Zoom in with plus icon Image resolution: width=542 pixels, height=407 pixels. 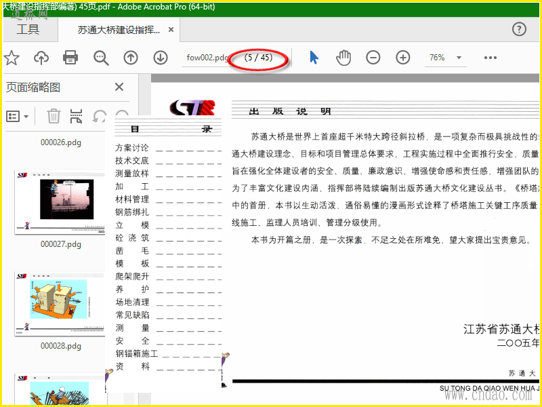click(402, 58)
